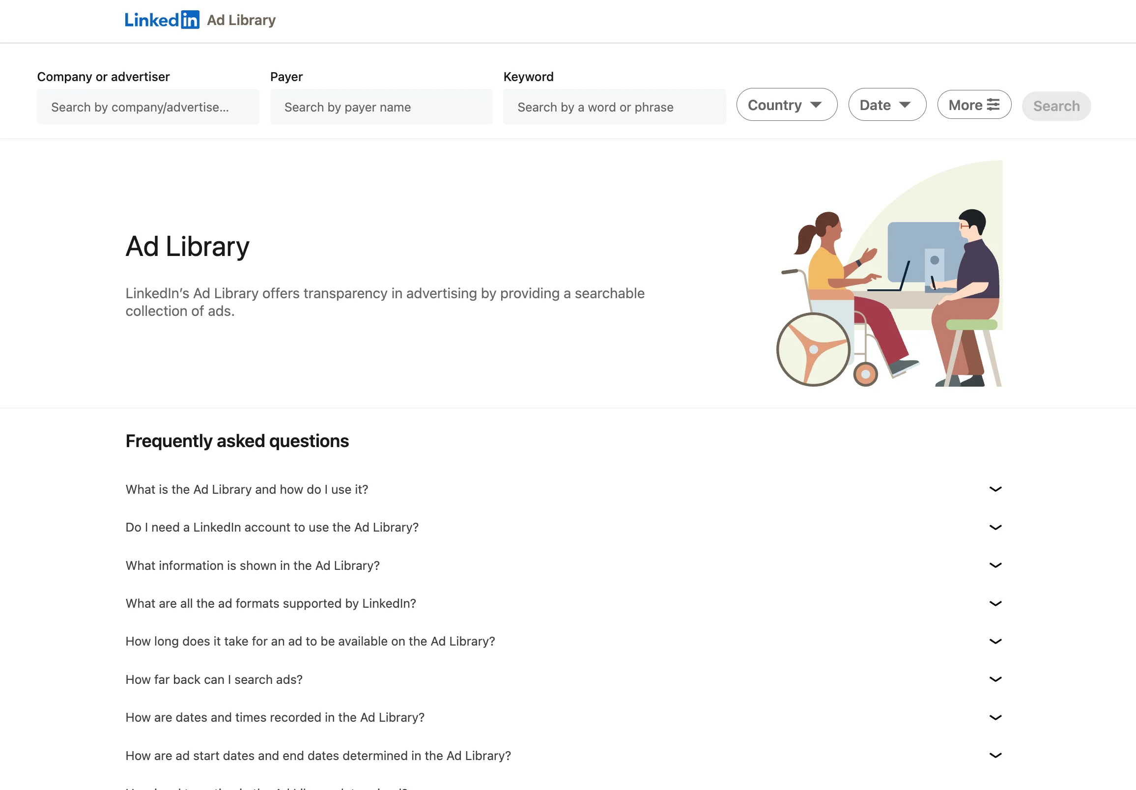This screenshot has height=790, width=1136.
Task: Click the large 'Ad Library' page heading
Action: point(188,246)
